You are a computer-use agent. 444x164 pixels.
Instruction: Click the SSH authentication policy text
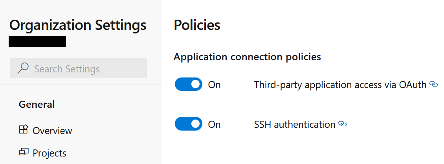[x=295, y=124]
